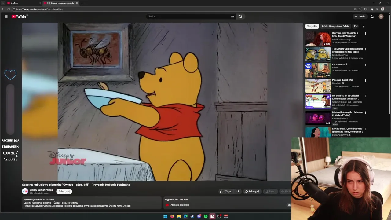This screenshot has width=391, height=220.
Task: Open Mr. Bean - Ei en de Oolevaar title
Action: [346, 97]
